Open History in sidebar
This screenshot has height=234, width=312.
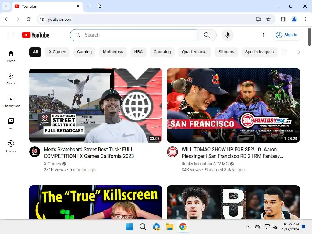click(11, 146)
